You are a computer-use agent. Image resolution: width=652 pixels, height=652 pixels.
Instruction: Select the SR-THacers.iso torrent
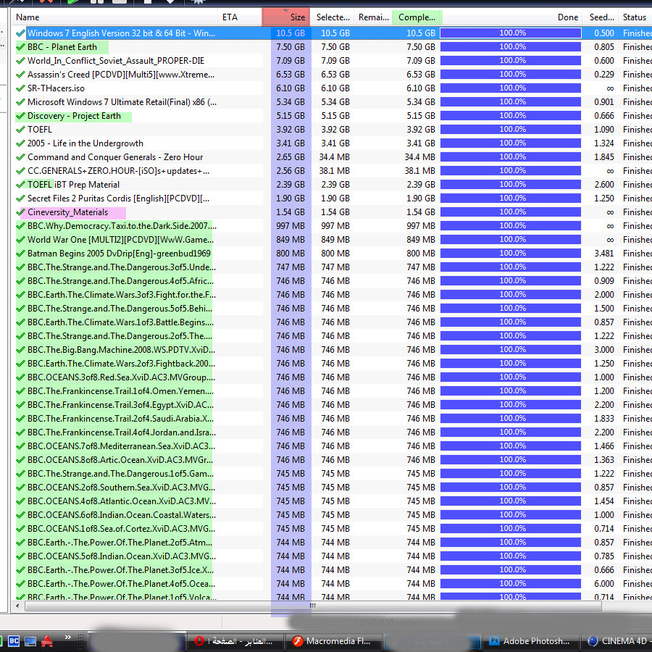click(x=56, y=88)
